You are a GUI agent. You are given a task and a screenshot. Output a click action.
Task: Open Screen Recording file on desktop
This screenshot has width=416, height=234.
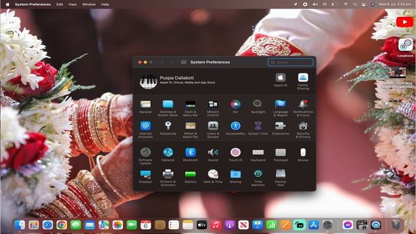pos(397,78)
